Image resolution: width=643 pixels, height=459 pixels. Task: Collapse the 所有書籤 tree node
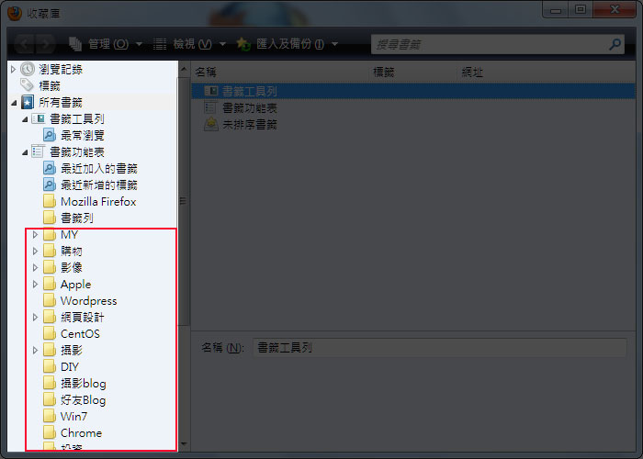[14, 103]
